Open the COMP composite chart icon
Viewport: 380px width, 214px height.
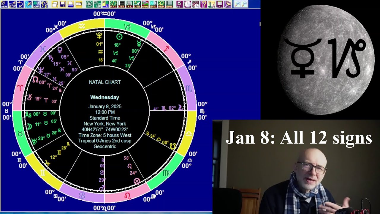point(36,4)
